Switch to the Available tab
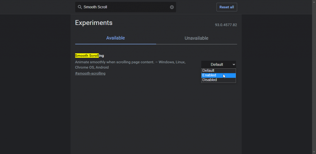Image resolution: width=316 pixels, height=154 pixels. 115,38
